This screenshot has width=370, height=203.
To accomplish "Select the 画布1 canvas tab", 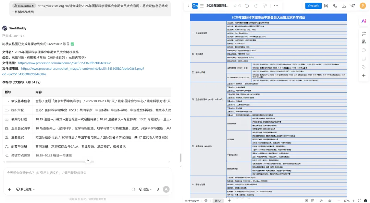I will pos(218,201).
